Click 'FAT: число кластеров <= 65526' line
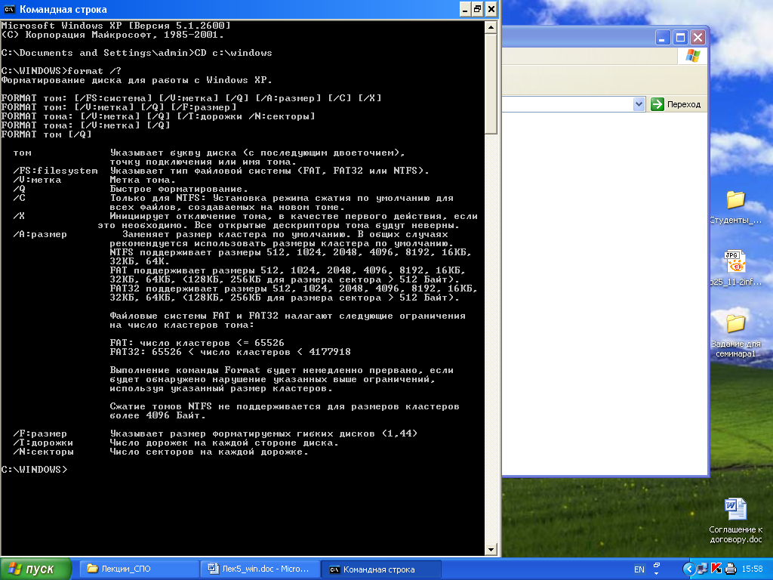 pos(197,343)
